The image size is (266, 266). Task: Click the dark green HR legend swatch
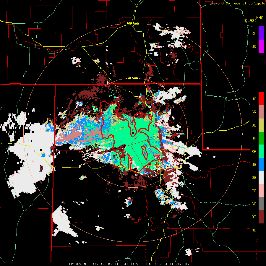pyautogui.click(x=261, y=138)
